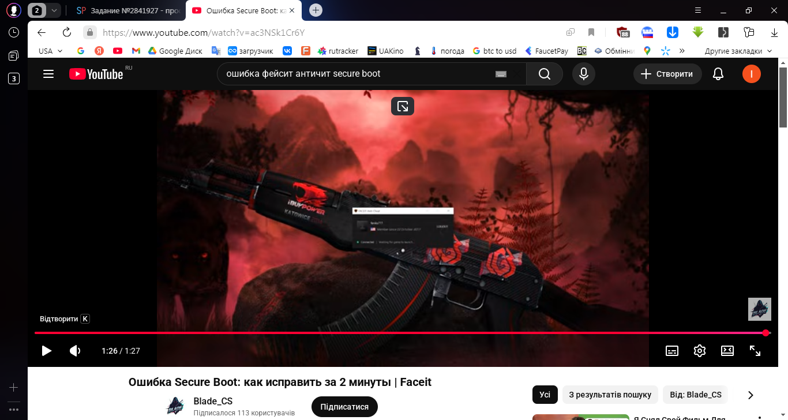Viewport: 788px width, 420px height.
Task: Open YouTube notifications bell
Action: click(x=718, y=74)
